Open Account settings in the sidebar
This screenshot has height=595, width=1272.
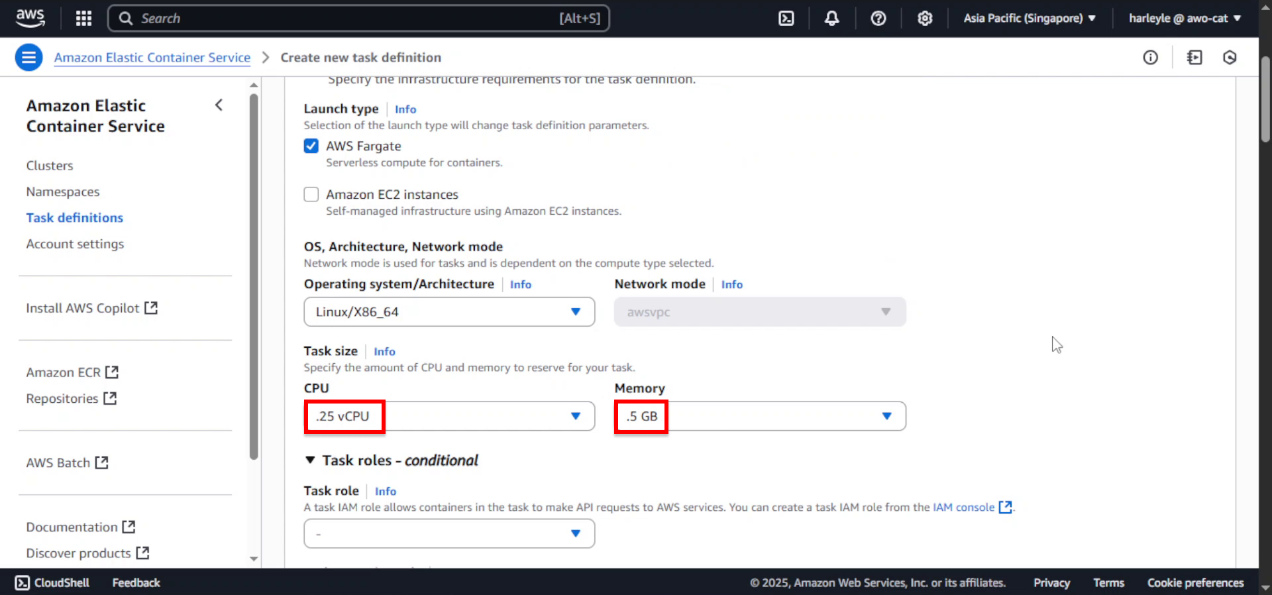pyautogui.click(x=75, y=244)
